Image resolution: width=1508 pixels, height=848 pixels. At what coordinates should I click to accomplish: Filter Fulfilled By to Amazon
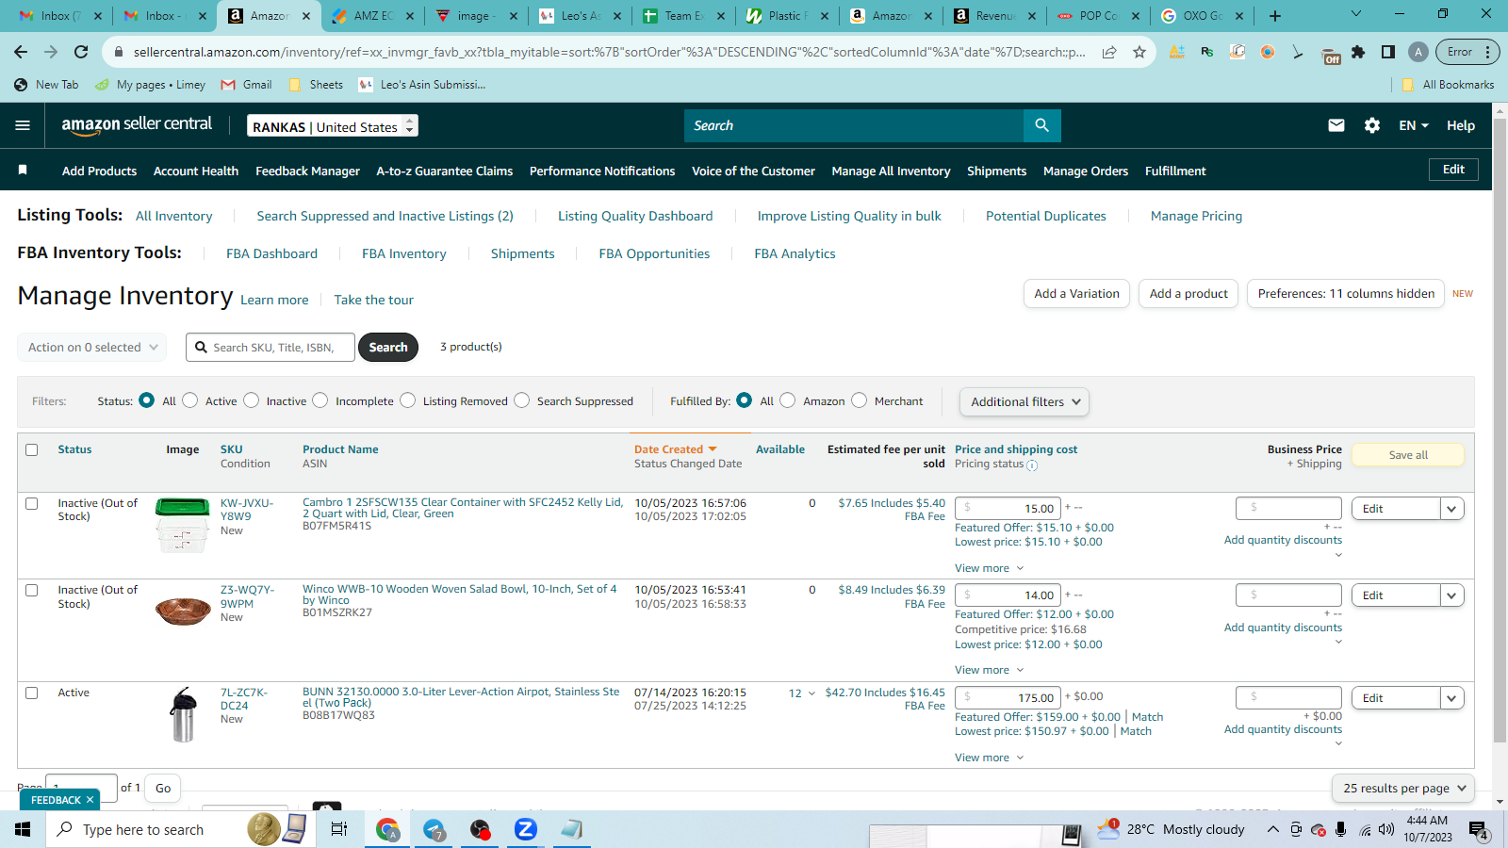788,400
